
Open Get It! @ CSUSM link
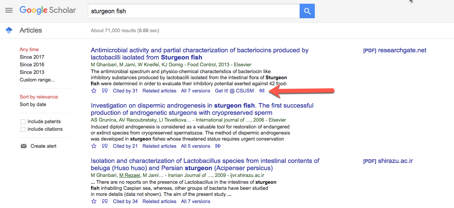(x=234, y=91)
